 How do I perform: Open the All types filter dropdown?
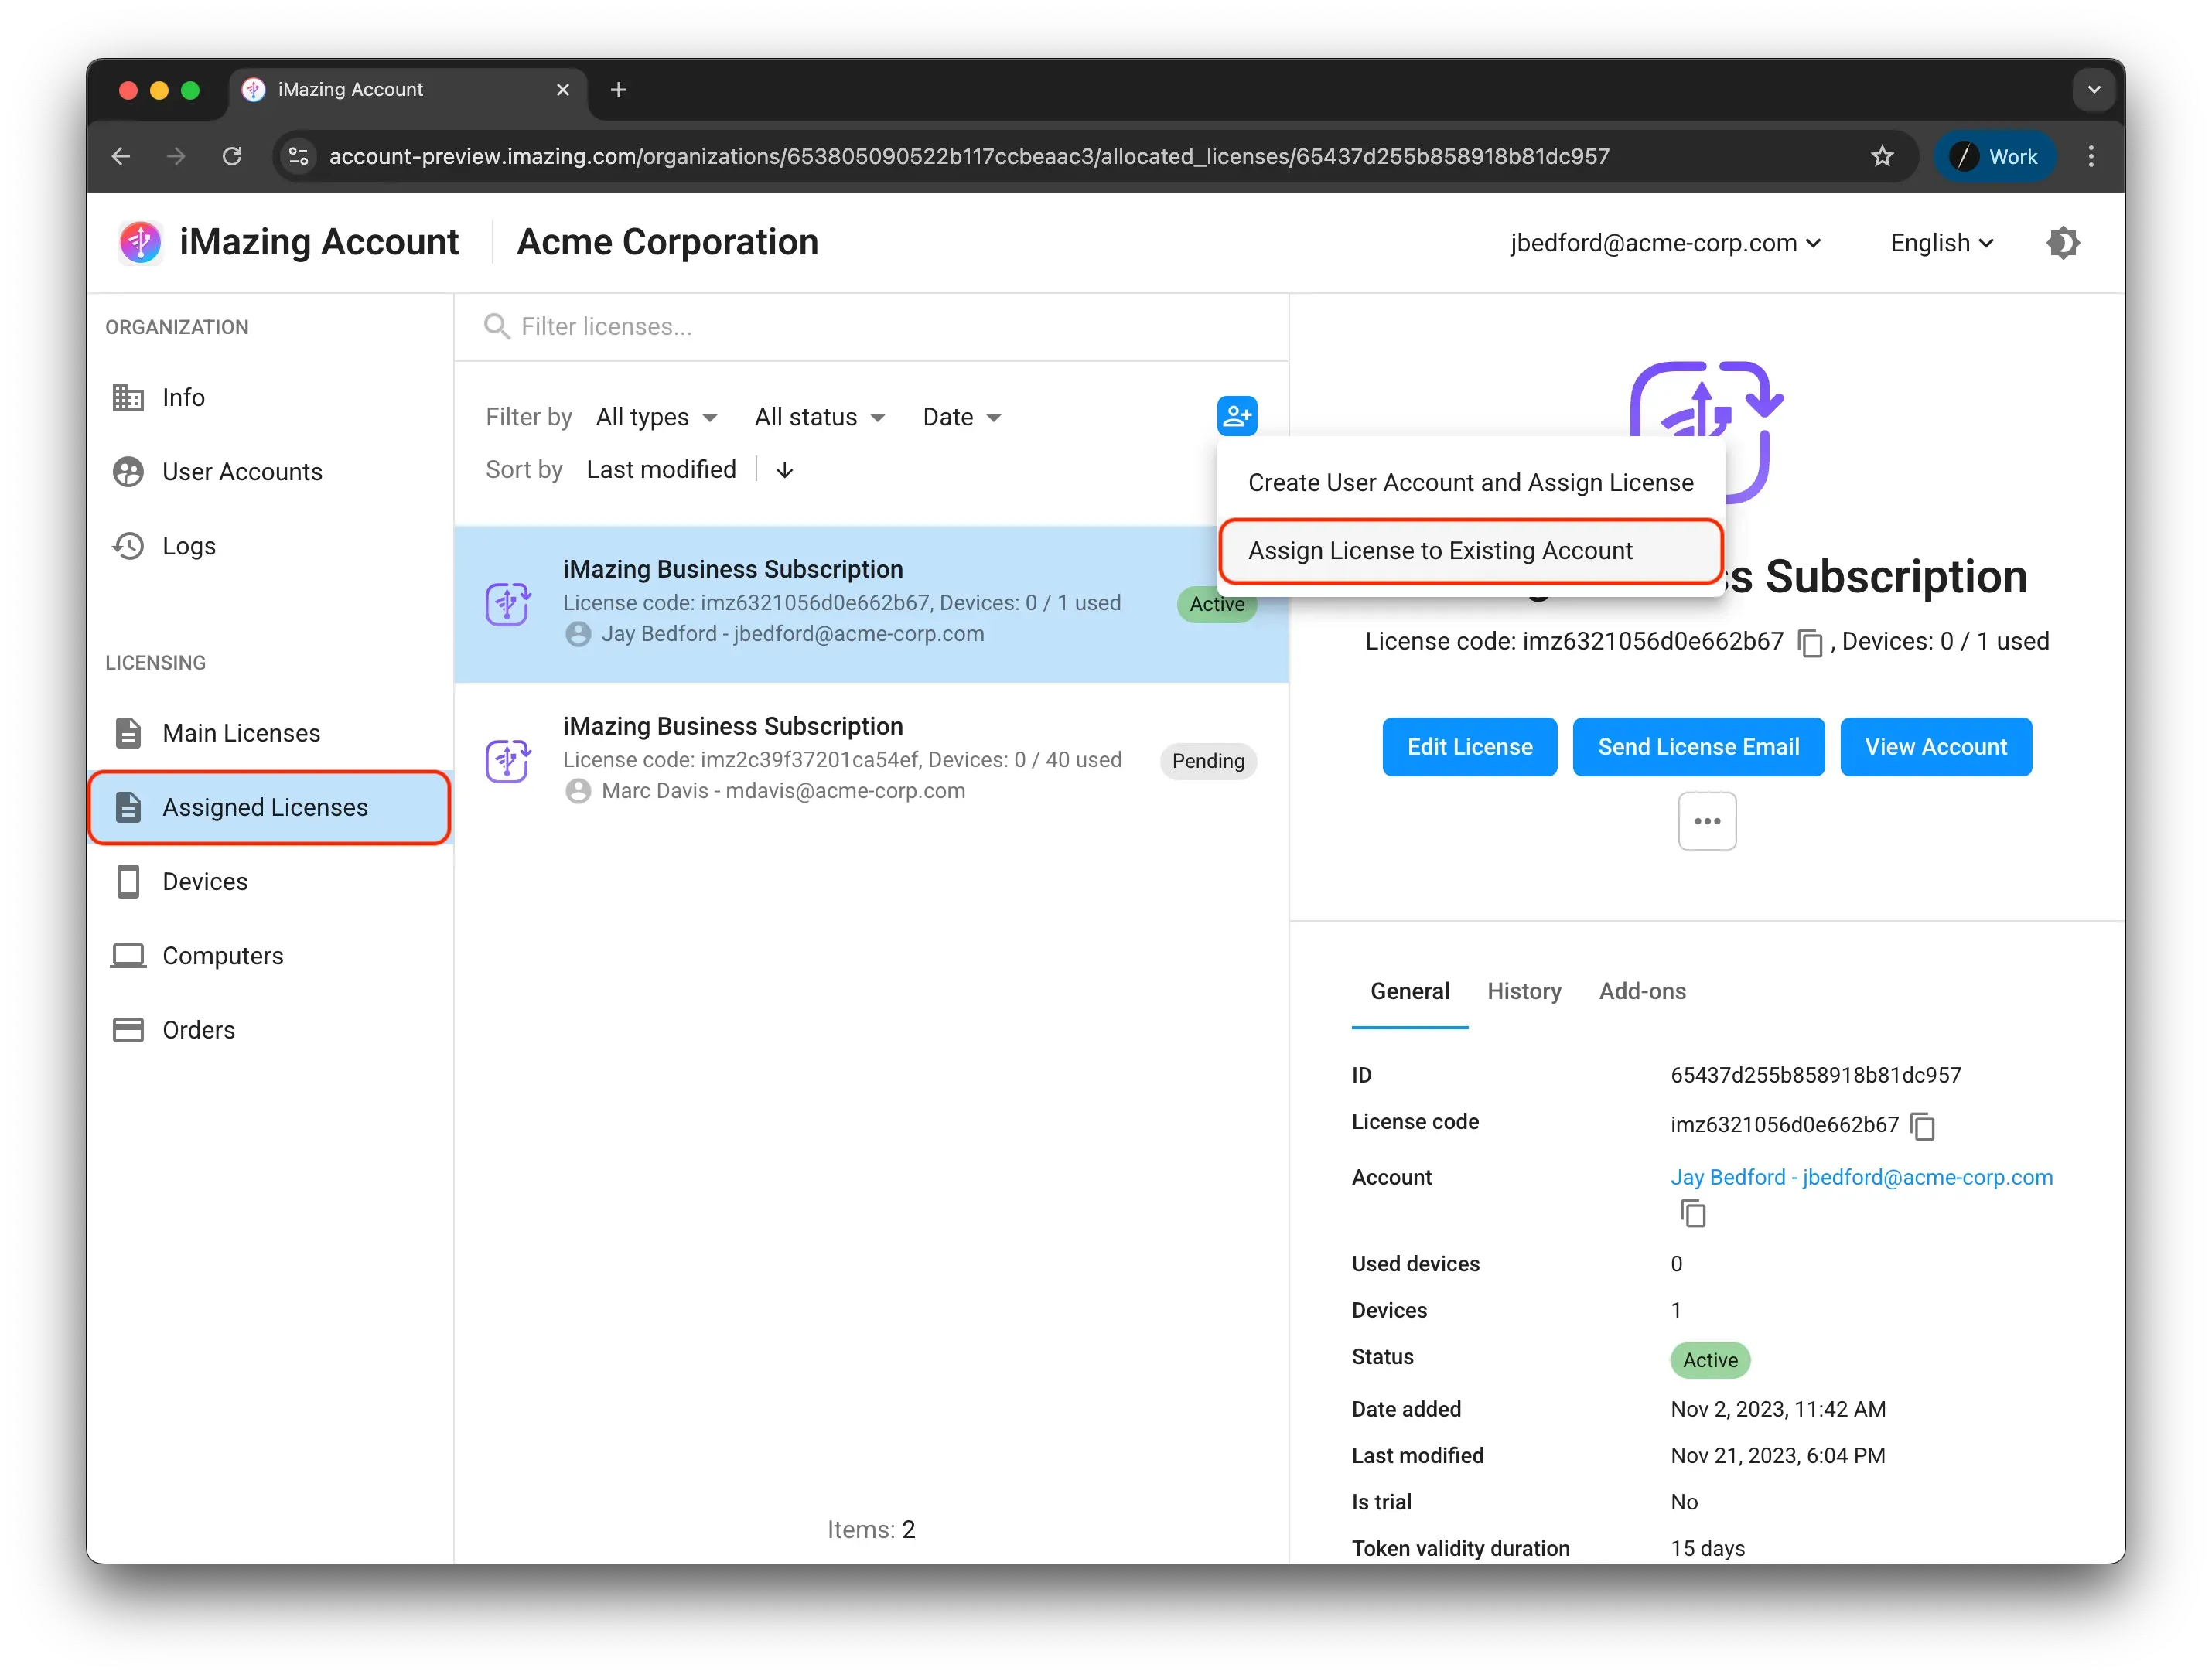pyautogui.click(x=657, y=417)
